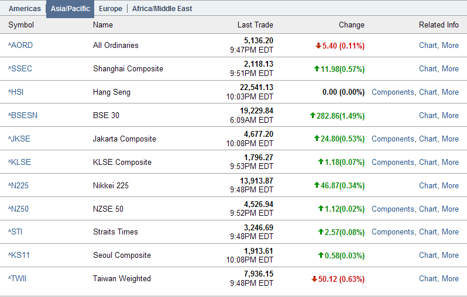
Task: Open the Africa/Middle East tab
Action: (x=162, y=9)
